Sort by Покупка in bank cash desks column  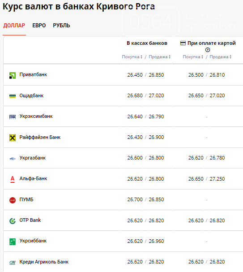tap(132, 57)
